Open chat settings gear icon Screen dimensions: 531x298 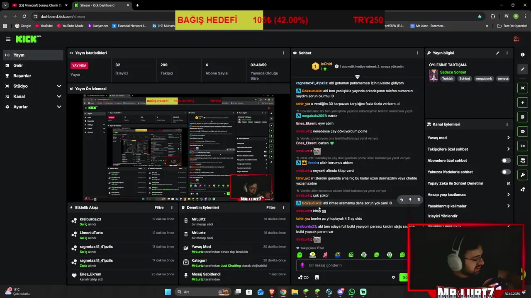[393, 277]
